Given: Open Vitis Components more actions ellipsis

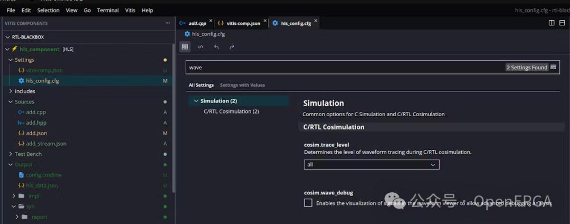Looking at the screenshot, I should coord(168,23).
